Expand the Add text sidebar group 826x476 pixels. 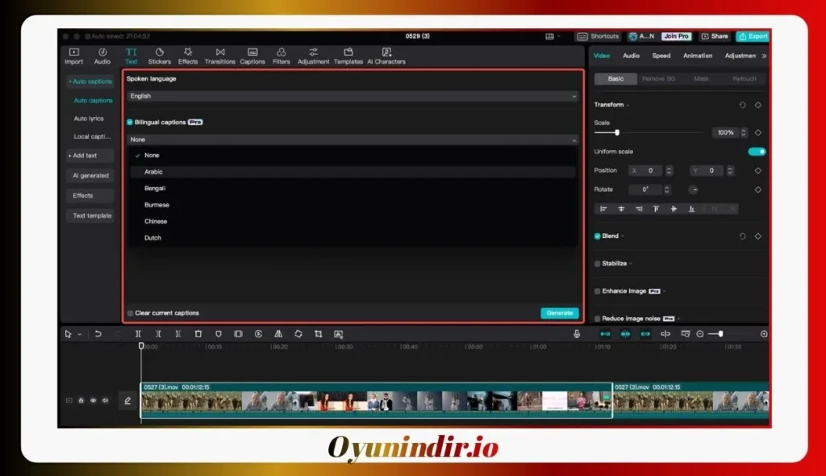point(90,156)
